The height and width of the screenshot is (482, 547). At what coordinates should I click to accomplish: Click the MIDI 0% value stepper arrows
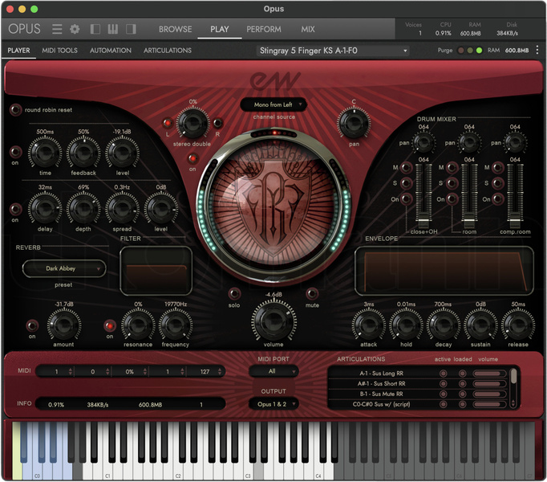coord(145,372)
